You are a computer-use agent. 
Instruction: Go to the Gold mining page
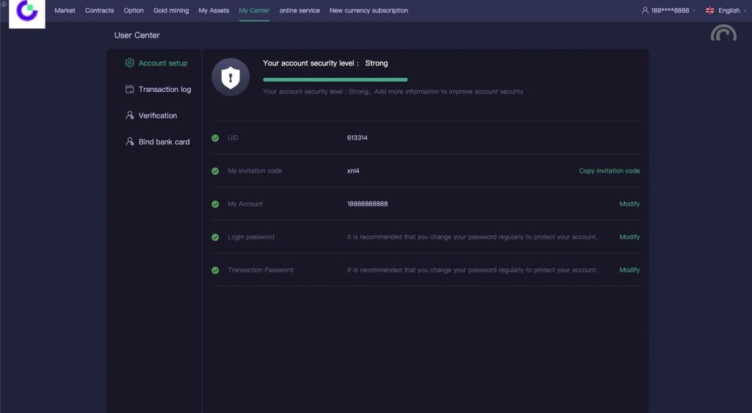pos(171,11)
